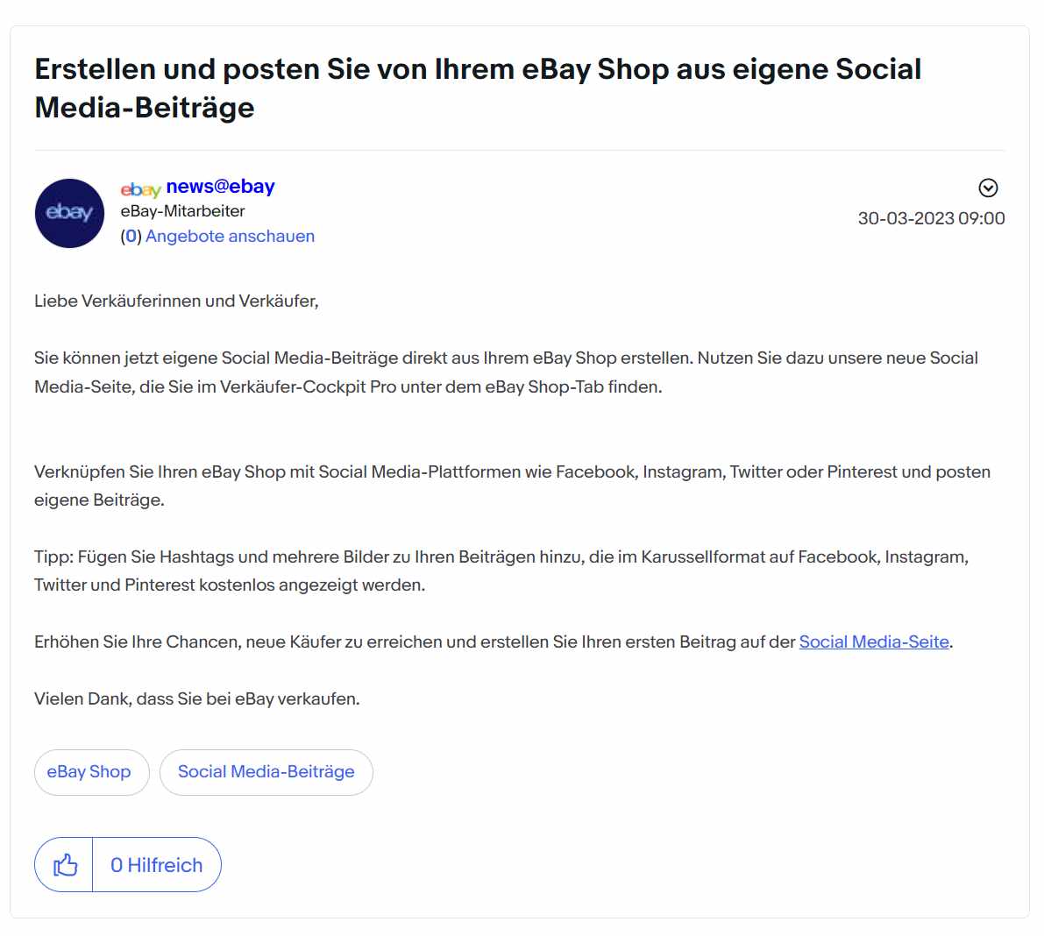The image size is (1044, 936).
Task: Click the closing line Vielen Dank
Action: pyautogui.click(x=197, y=699)
